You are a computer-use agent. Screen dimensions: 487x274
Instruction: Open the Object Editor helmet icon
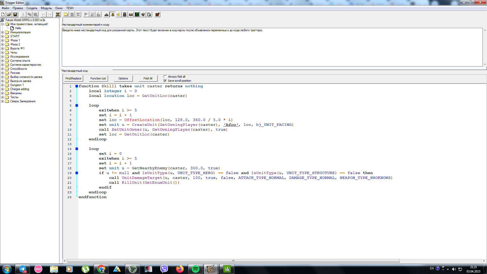click(x=125, y=14)
